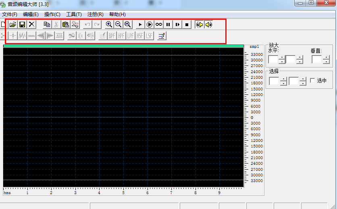Image resolution: width=337 pixels, height=209 pixels.
Task: Save the audio with floppy disk icon
Action: [22, 25]
